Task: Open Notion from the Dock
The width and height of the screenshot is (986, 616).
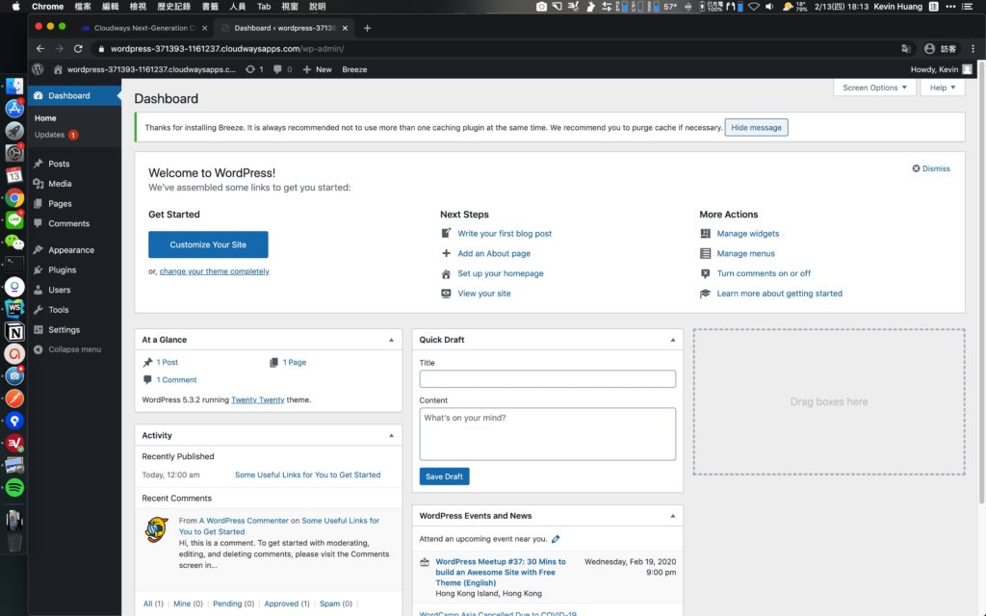Action: pos(14,332)
